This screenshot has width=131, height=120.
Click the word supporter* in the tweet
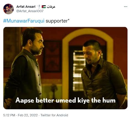click(x=57, y=21)
